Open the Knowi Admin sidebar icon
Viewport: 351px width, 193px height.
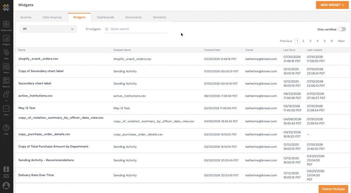pyautogui.click(x=6, y=172)
